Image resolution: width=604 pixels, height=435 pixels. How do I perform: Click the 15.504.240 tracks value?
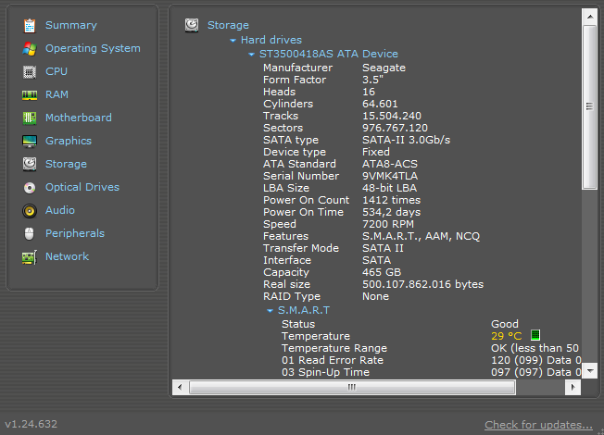392,116
